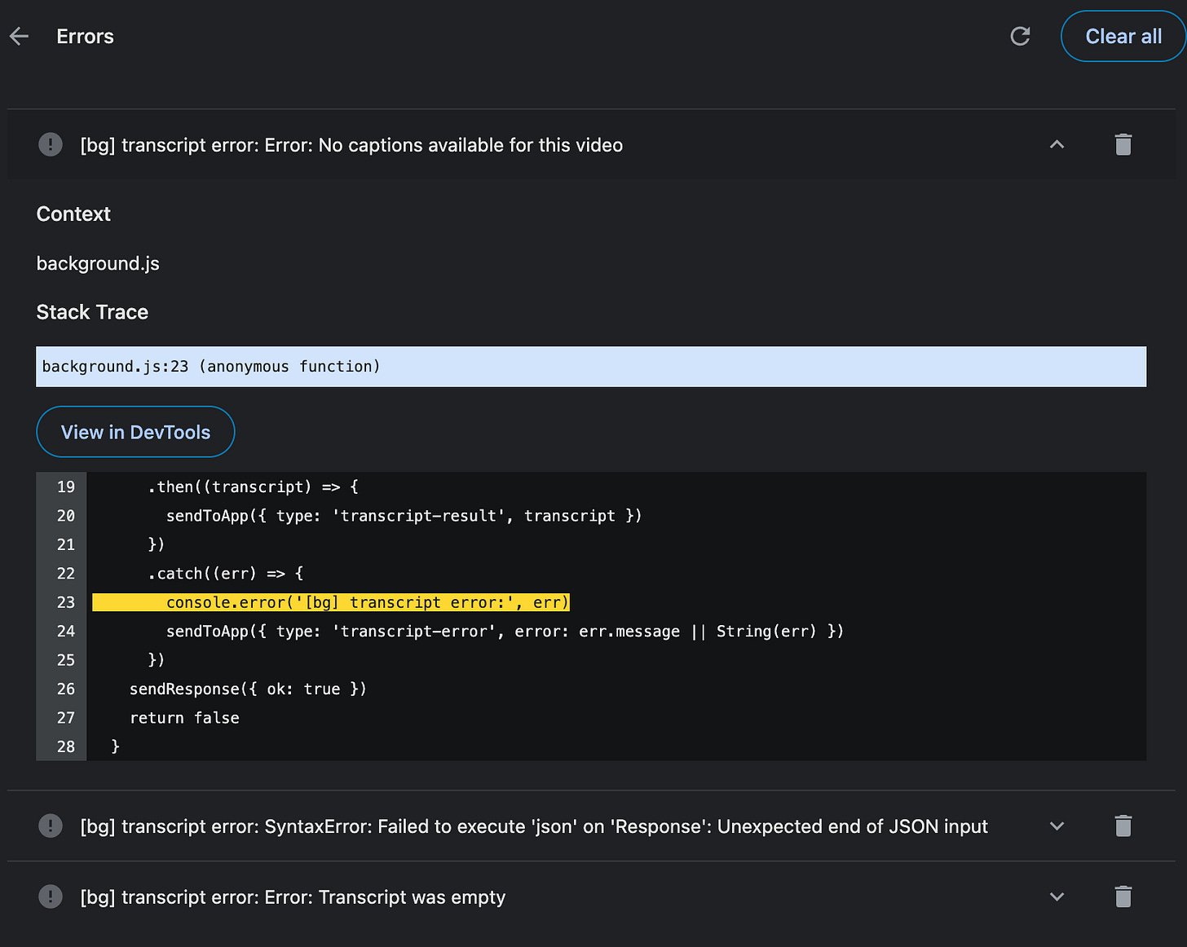This screenshot has width=1187, height=947.
Task: Click warning icon beside 'Transcript was empty'
Action: [51, 897]
